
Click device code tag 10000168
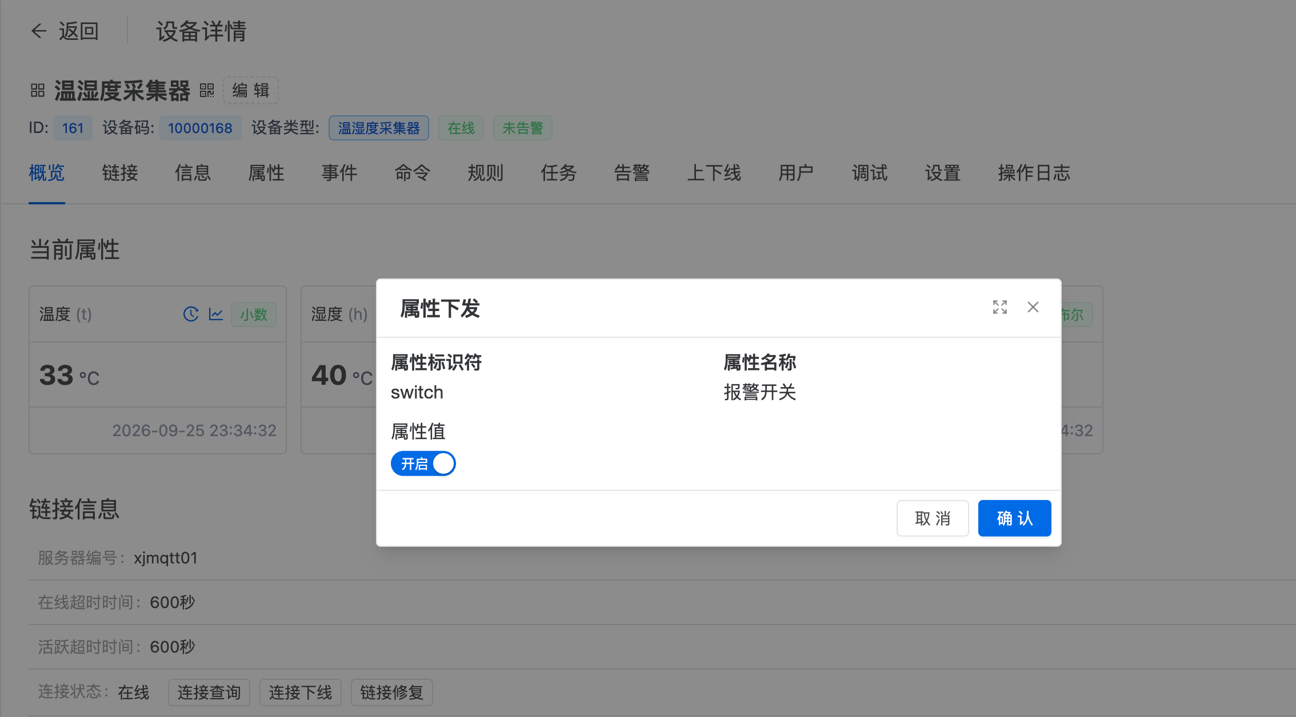[x=200, y=128]
